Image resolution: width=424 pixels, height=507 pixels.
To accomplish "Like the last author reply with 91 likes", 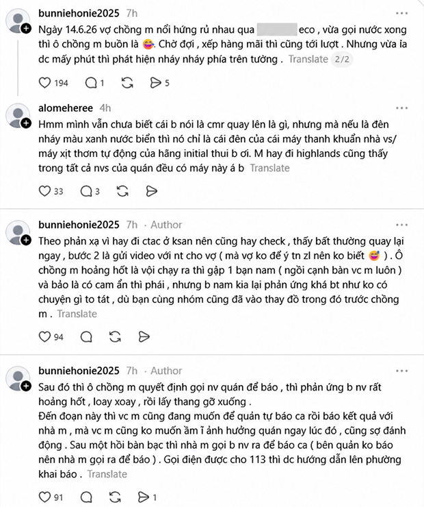I will [44, 497].
